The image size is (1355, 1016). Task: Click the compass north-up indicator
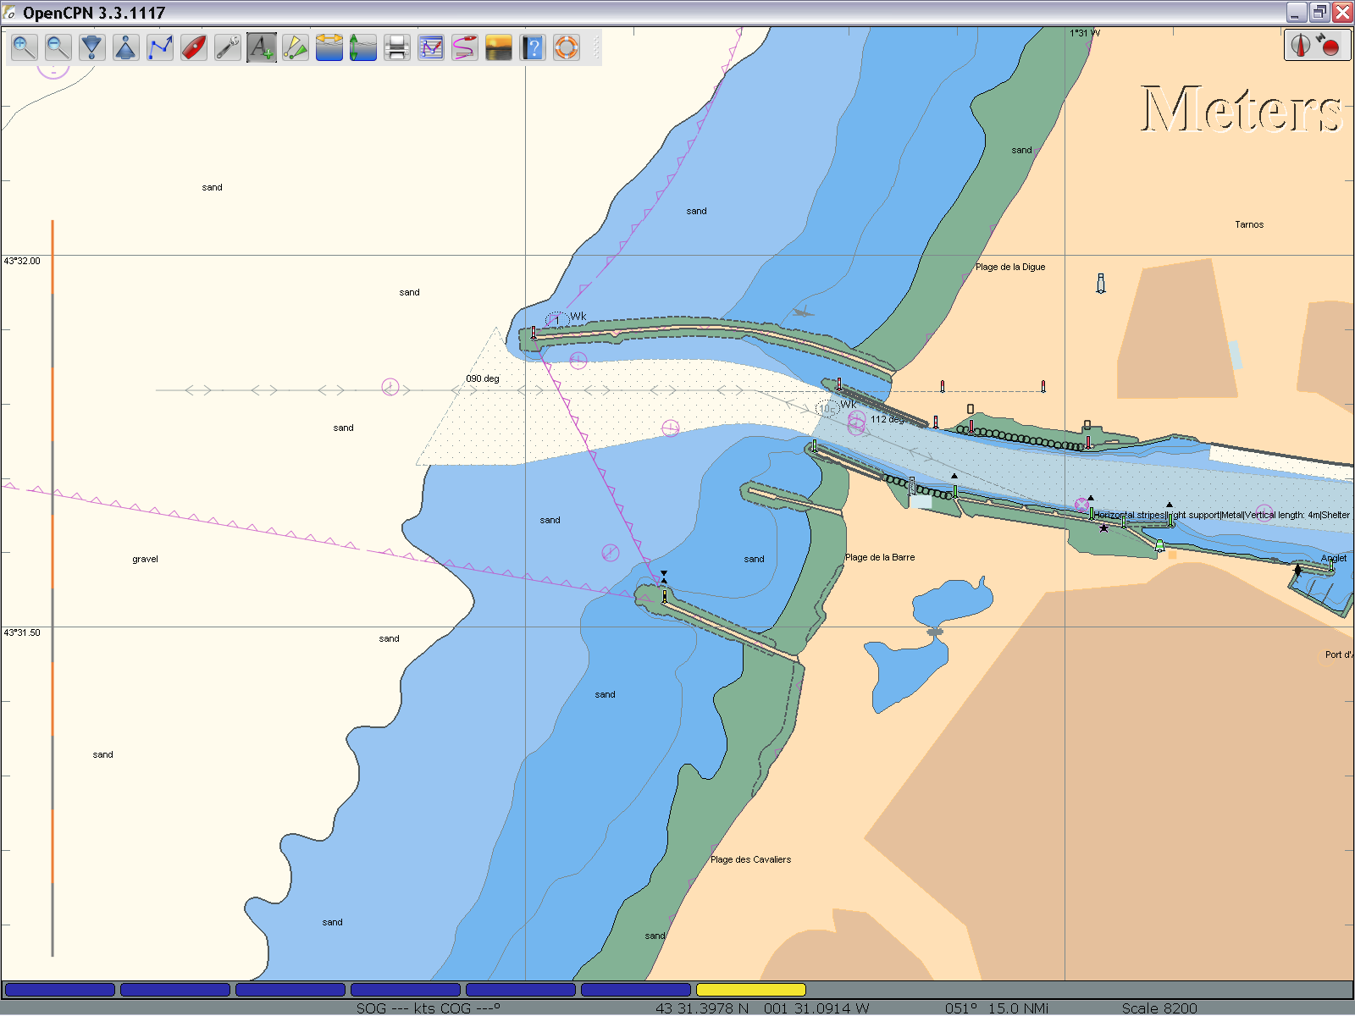click(x=1302, y=45)
